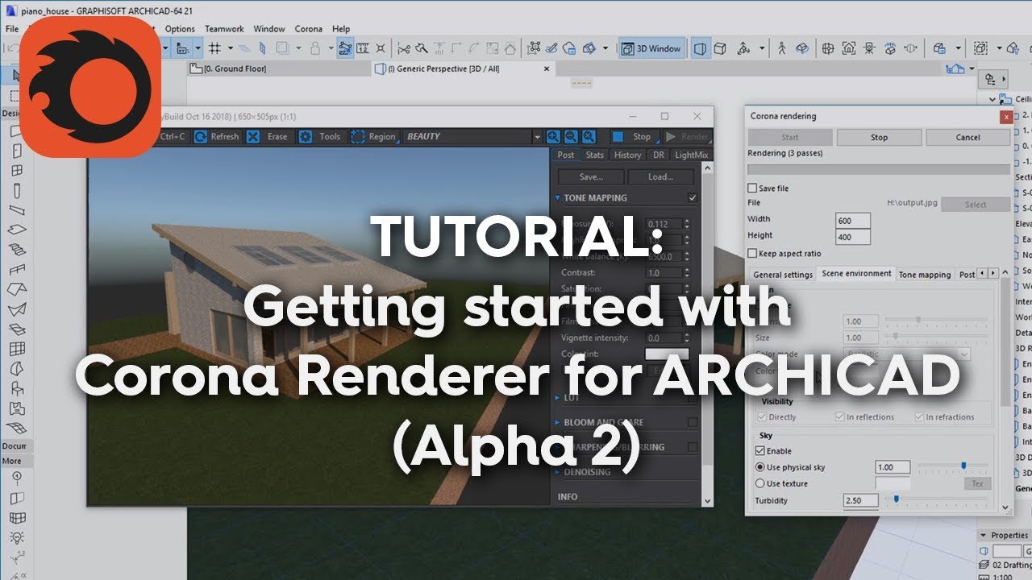This screenshot has height=580, width=1032.
Task: Select the Roof tool in the Toolbox
Action: pos(16,289)
